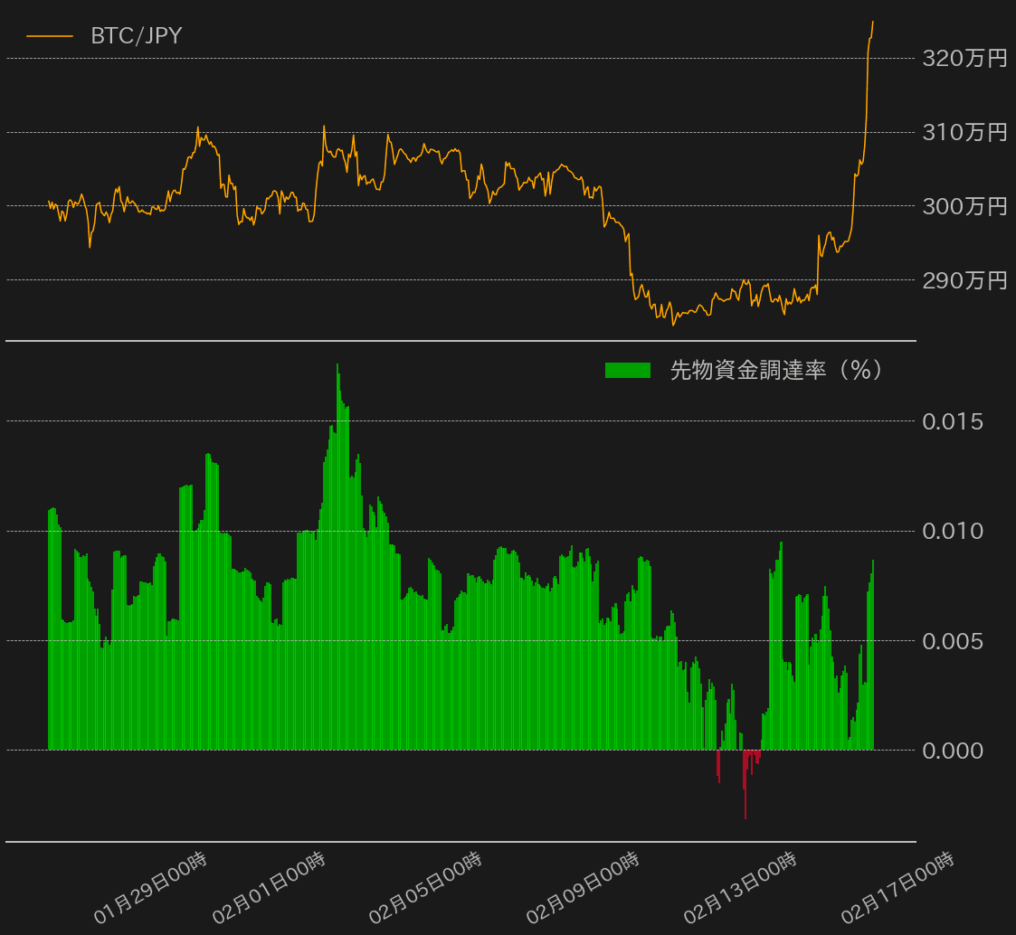The height and width of the screenshot is (935, 1016).
Task: Select the 310万円 price axis label
Action: pyautogui.click(x=964, y=133)
